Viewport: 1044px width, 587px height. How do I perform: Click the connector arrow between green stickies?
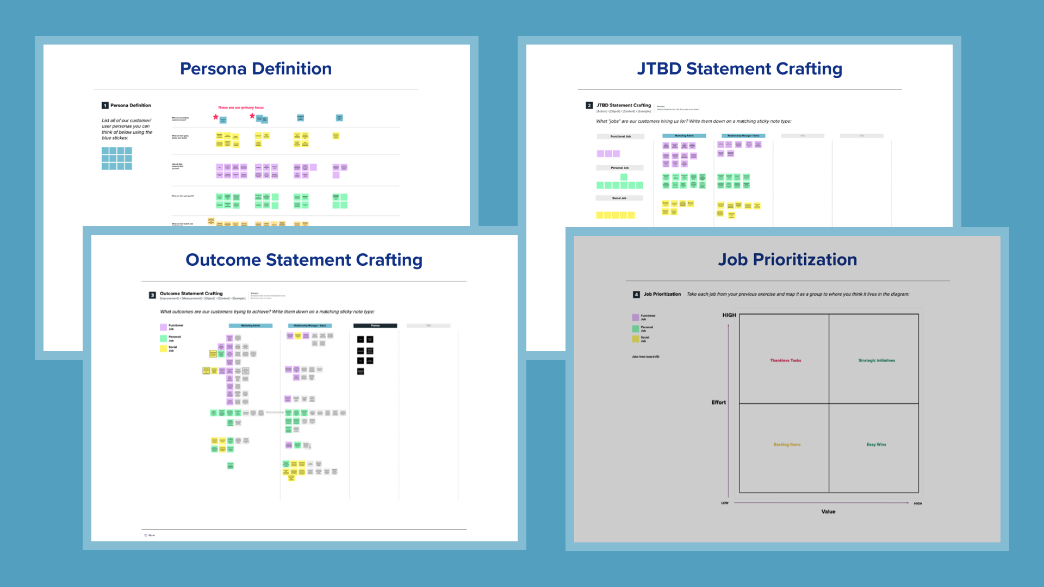[275, 413]
